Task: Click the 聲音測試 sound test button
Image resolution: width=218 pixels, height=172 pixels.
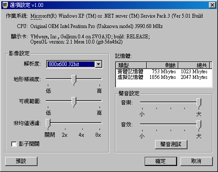Action: pos(171,144)
